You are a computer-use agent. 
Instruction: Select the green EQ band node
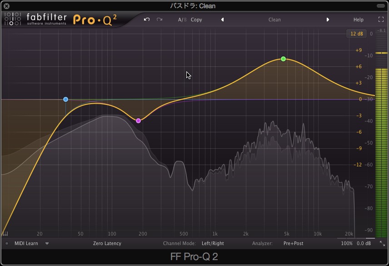coord(283,59)
